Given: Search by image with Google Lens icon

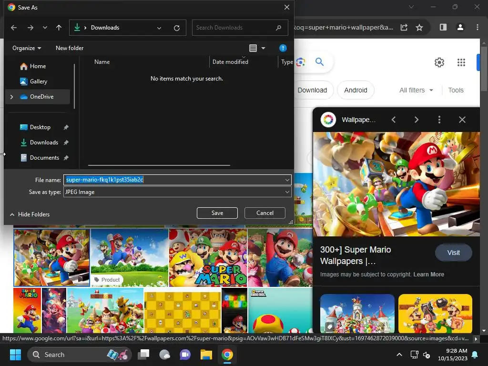Looking at the screenshot, I should 300,62.
